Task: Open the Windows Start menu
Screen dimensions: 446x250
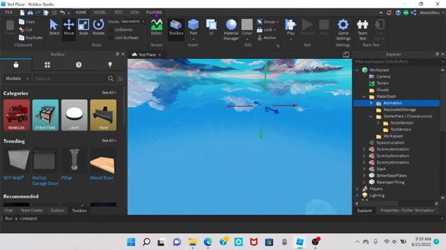Action: 131,242
